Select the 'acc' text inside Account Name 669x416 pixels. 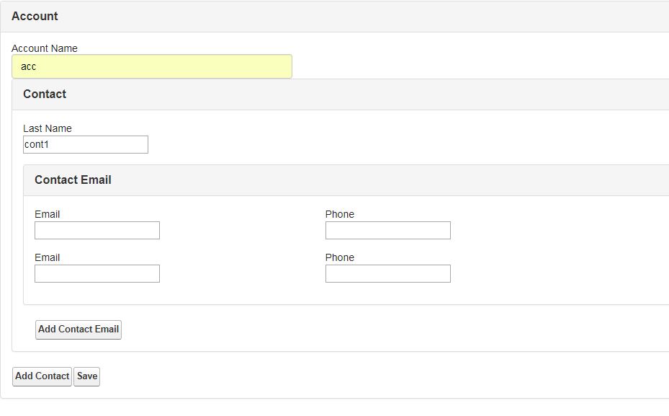coord(27,66)
